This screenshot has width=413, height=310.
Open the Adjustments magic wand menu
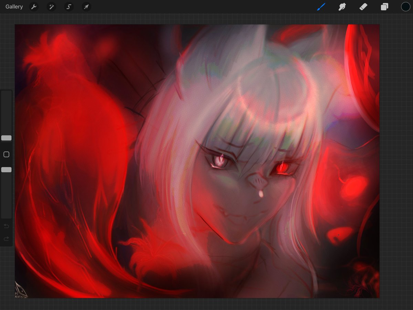tap(51, 7)
